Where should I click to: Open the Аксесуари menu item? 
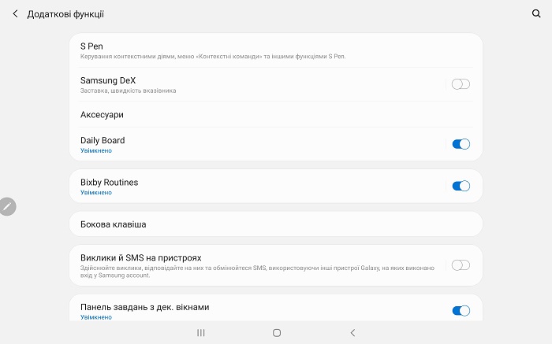pos(103,115)
